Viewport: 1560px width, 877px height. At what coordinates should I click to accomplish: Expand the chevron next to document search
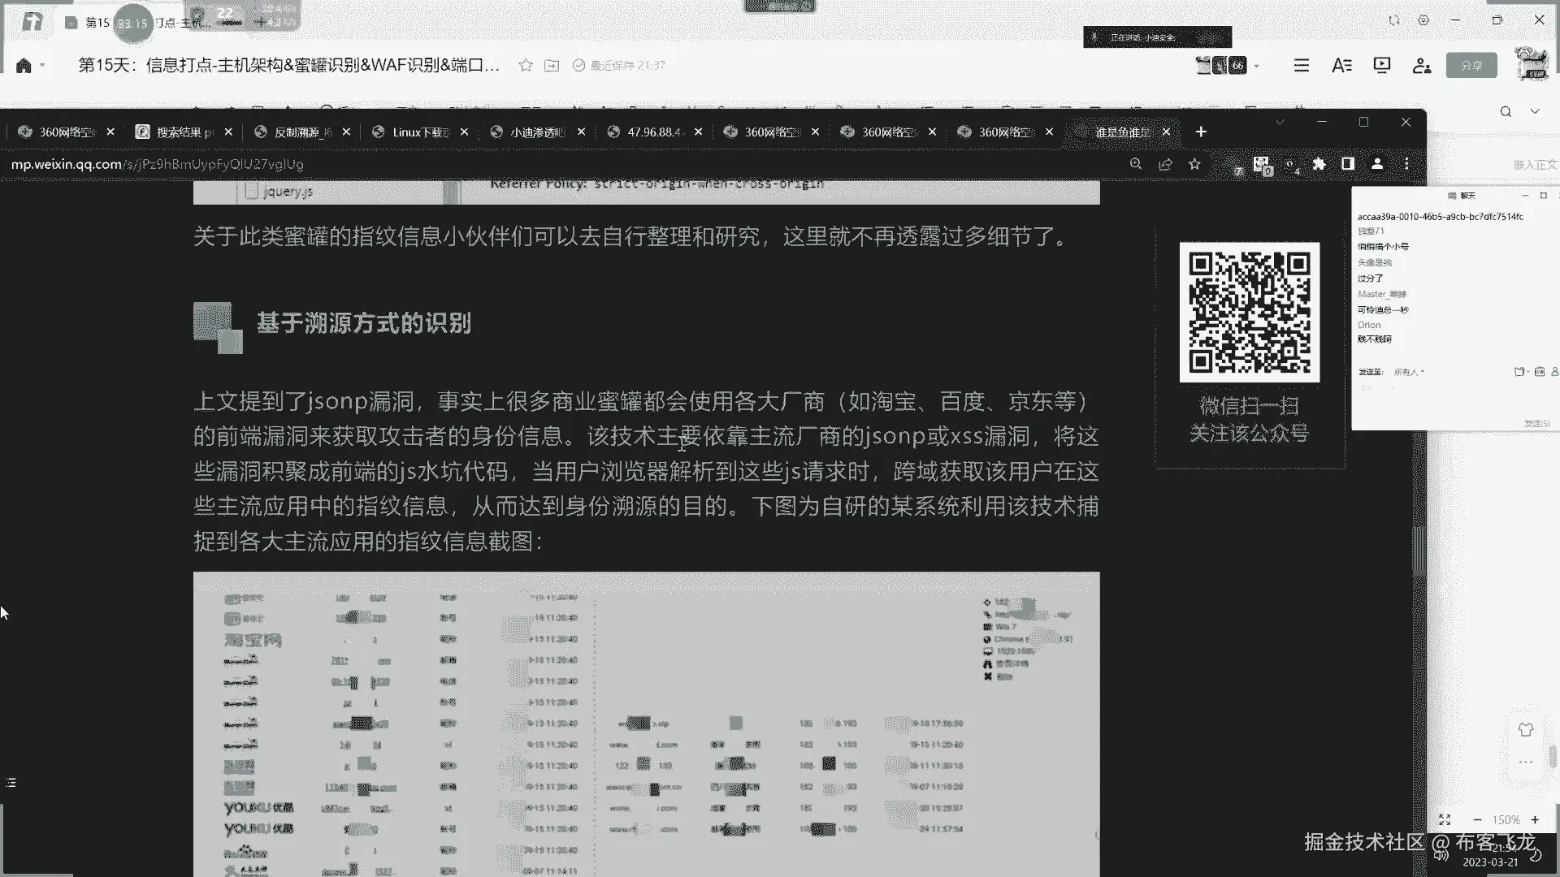pyautogui.click(x=1535, y=111)
